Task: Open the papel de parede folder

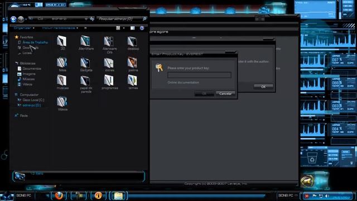Action: click(86, 84)
